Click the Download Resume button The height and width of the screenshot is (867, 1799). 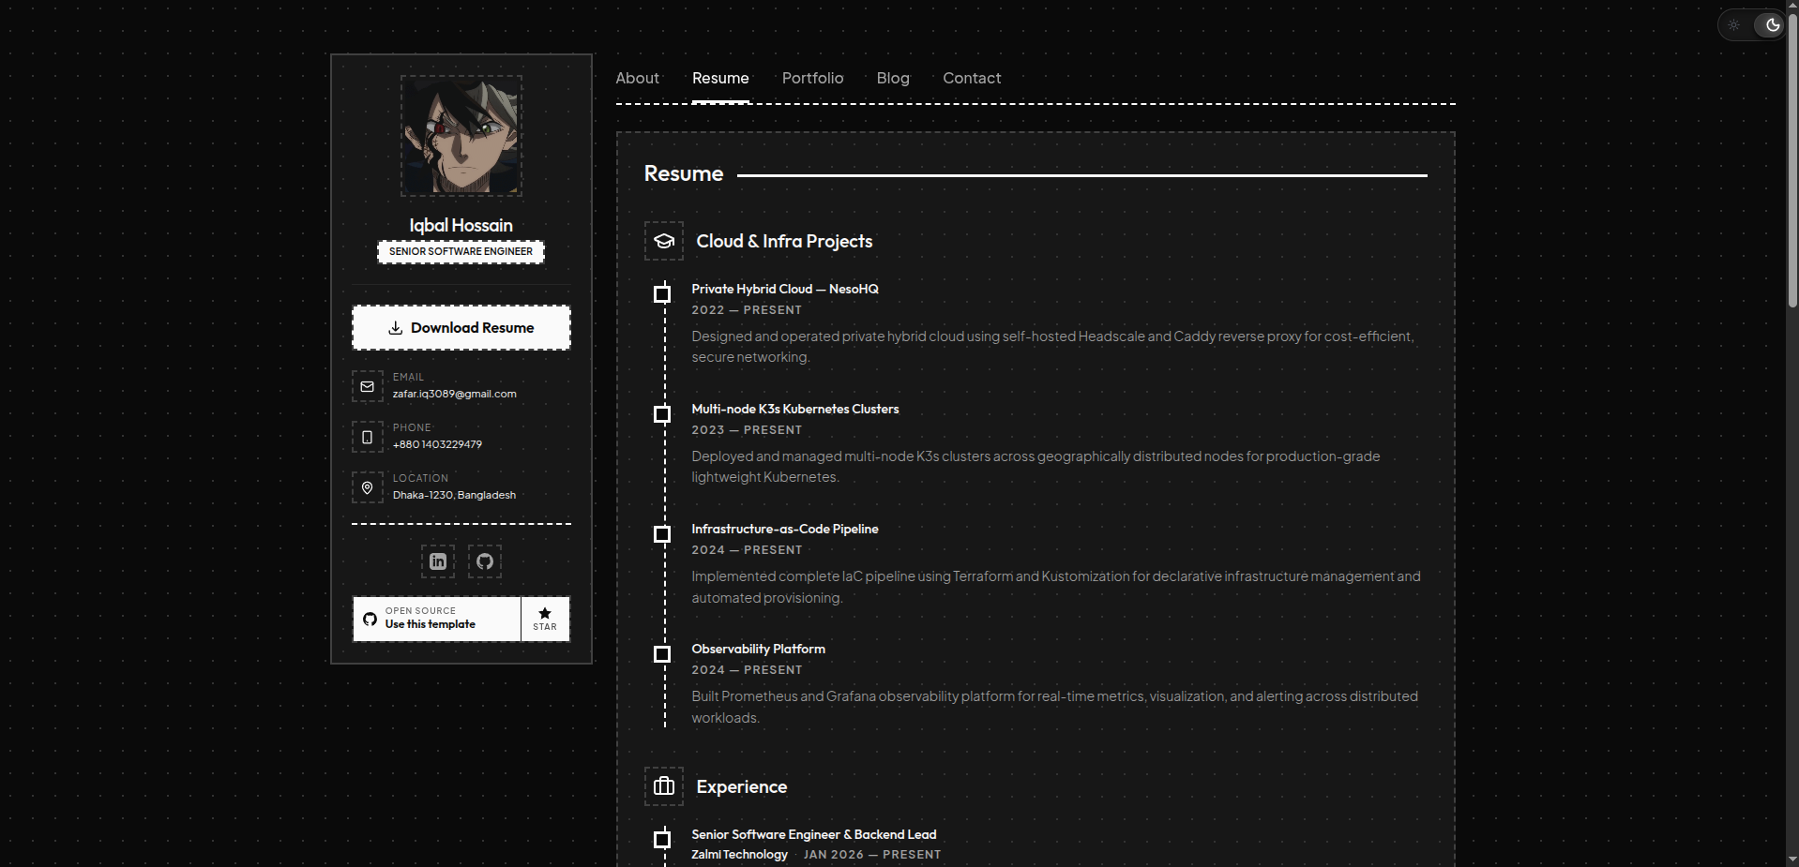(x=461, y=328)
